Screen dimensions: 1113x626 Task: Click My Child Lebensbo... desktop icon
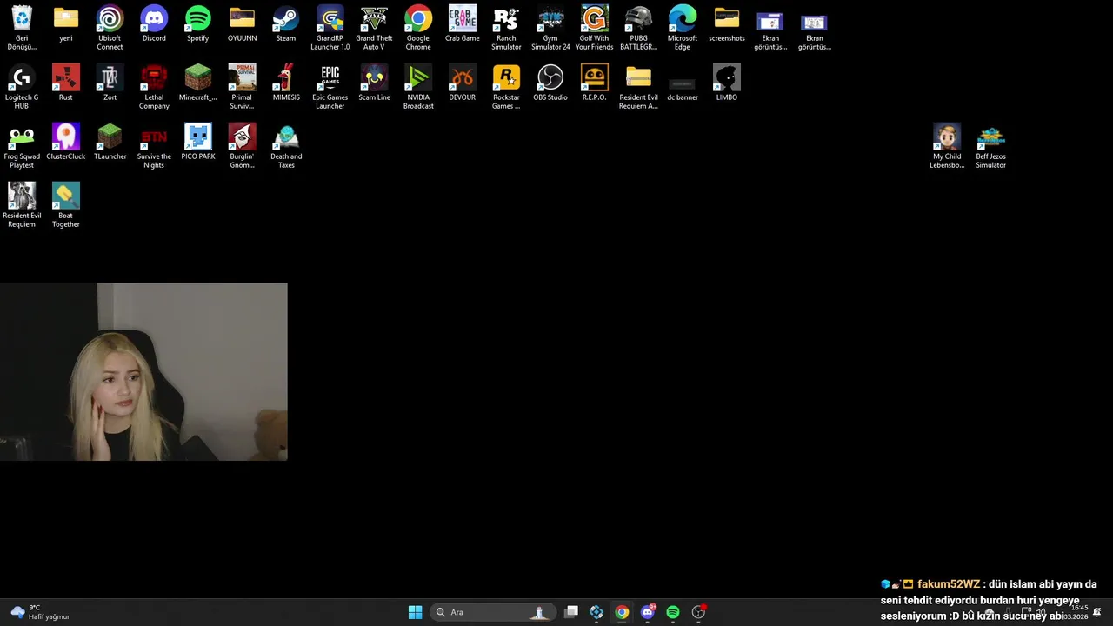[947, 146]
